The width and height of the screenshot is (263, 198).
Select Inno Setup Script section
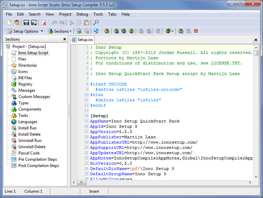click(33, 53)
